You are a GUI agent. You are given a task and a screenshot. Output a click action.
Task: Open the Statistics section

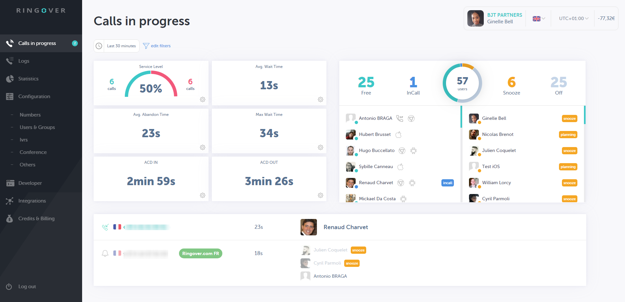[28, 78]
